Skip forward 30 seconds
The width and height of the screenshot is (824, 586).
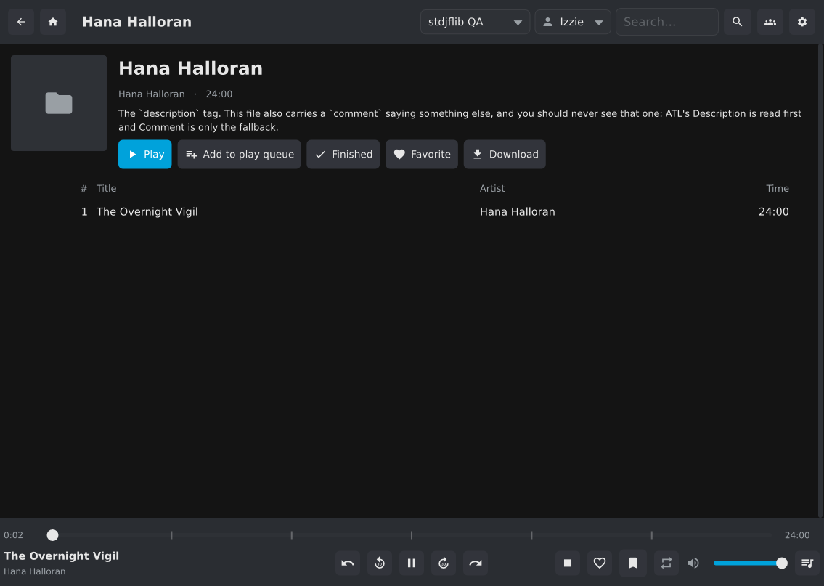point(444,563)
